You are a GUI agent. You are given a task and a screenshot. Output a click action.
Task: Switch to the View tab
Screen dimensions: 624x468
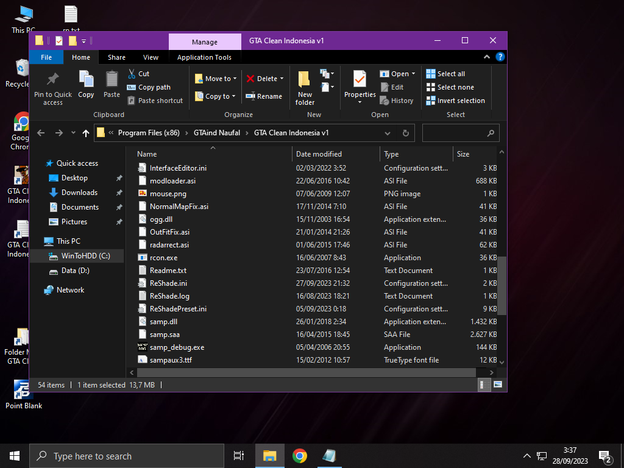[151, 57]
